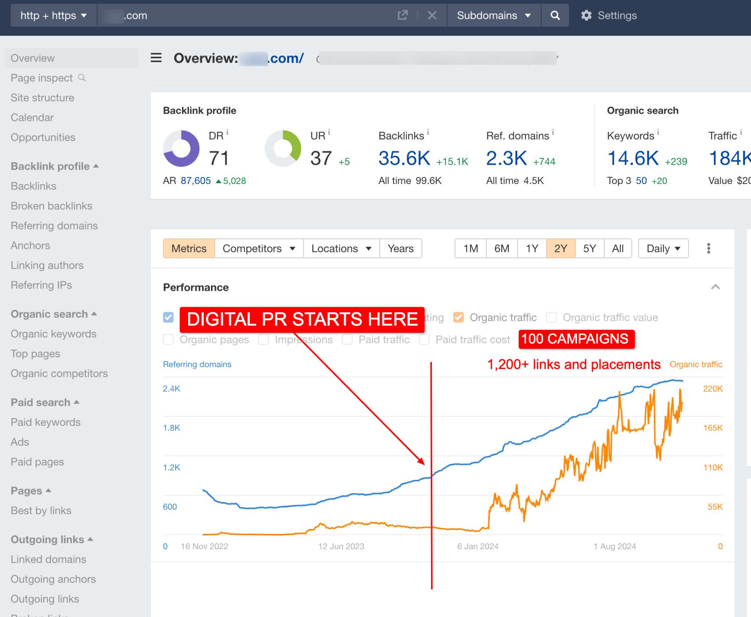Open Organic keywords in the sidebar

[x=53, y=334]
